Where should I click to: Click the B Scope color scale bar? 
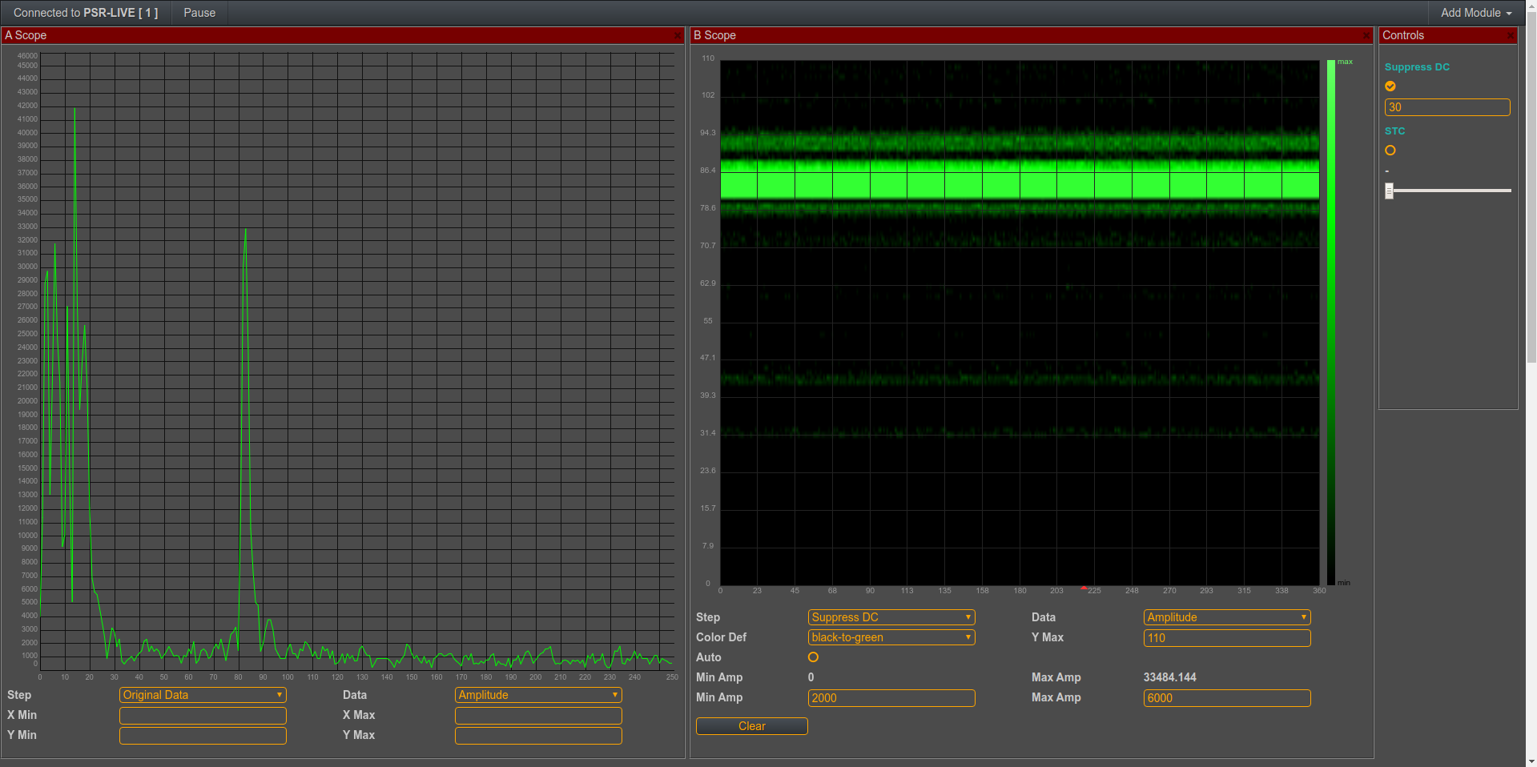(1330, 320)
